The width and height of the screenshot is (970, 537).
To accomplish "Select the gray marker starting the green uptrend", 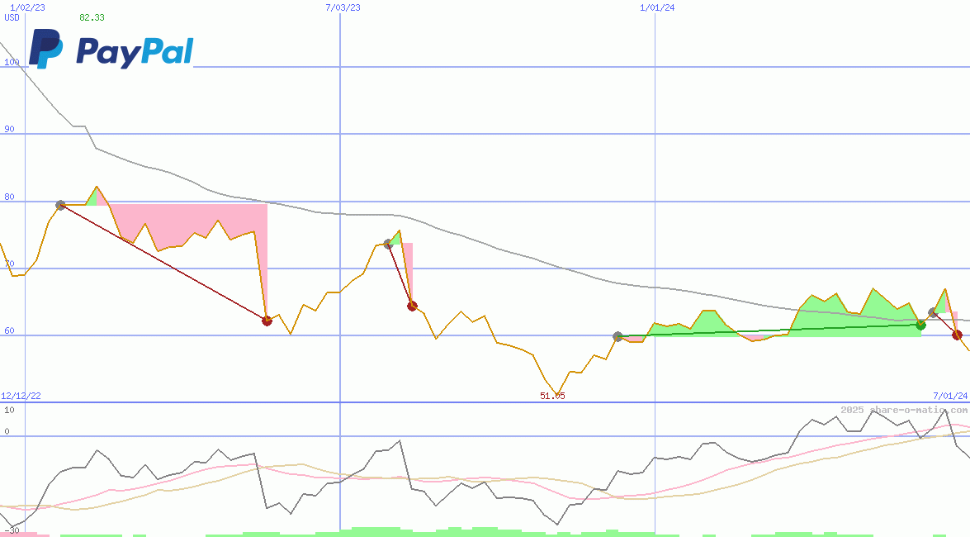I will pyautogui.click(x=617, y=335).
